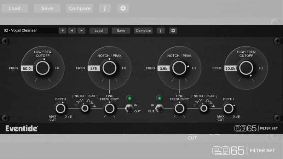Viewport: 283px width, 159px height.
Task: Click the EQ65 Filter Set logo in plugin
Action: (256, 128)
